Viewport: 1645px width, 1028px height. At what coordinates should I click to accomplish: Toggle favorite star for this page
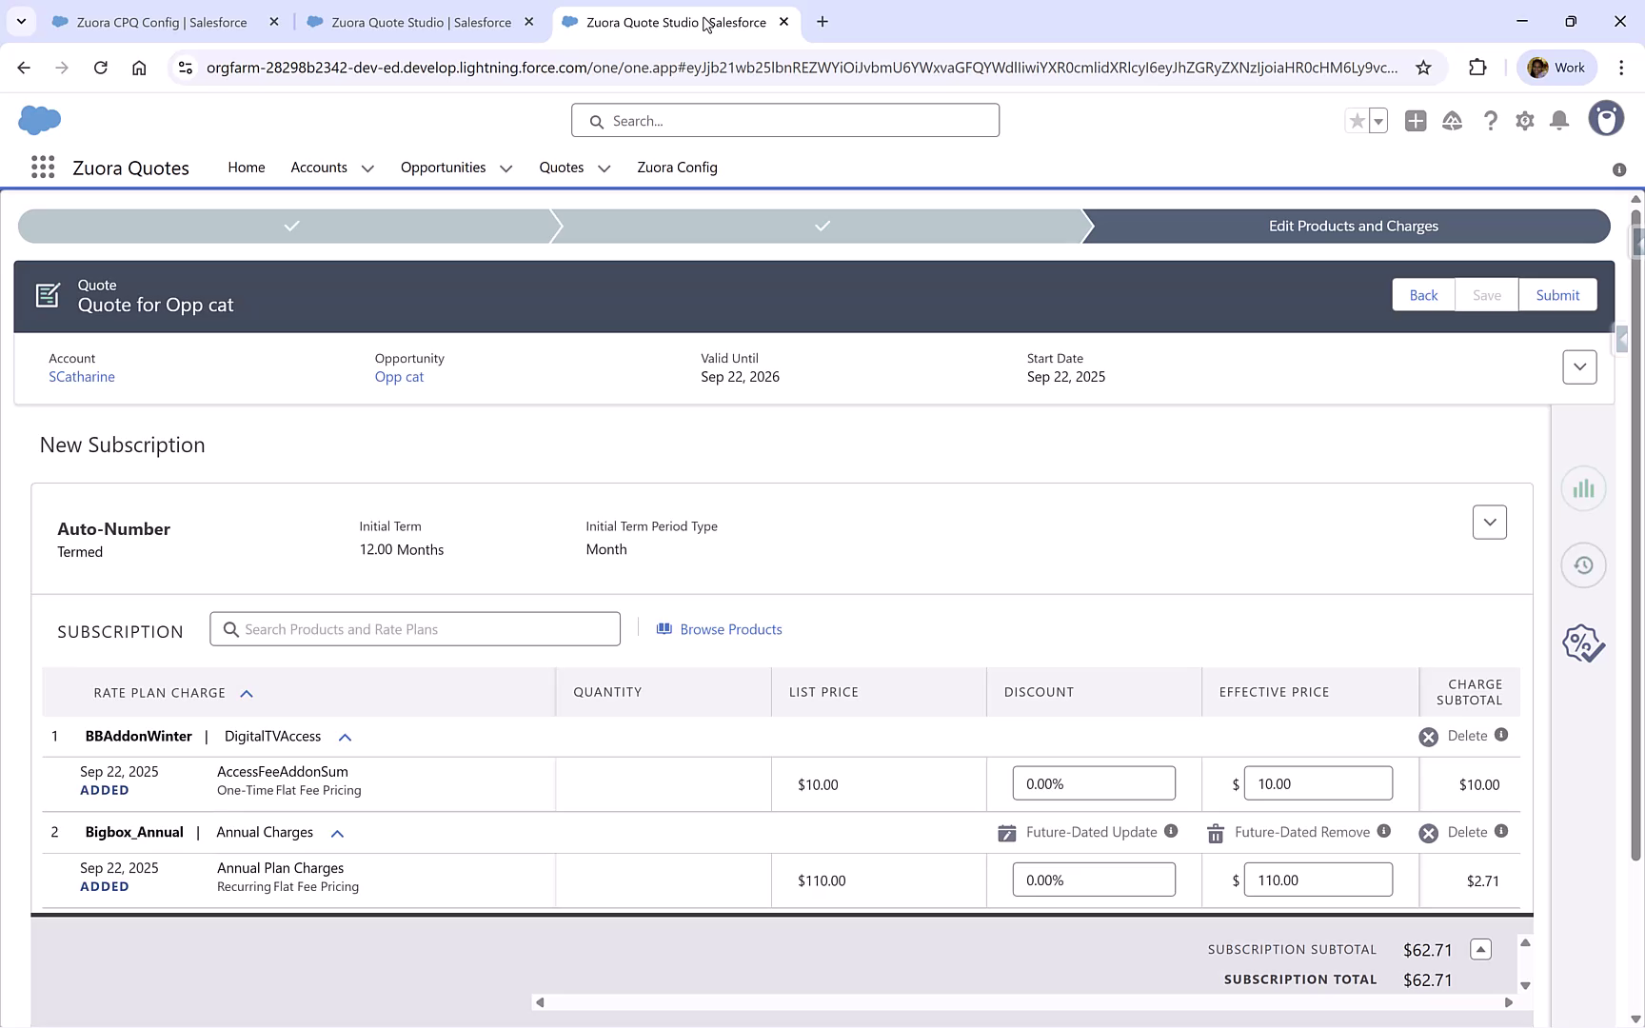point(1358,121)
